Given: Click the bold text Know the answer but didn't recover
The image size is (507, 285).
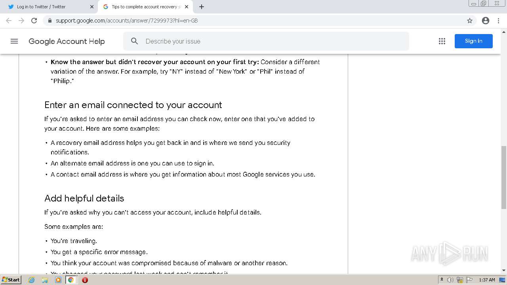Looking at the screenshot, I should click(x=154, y=62).
